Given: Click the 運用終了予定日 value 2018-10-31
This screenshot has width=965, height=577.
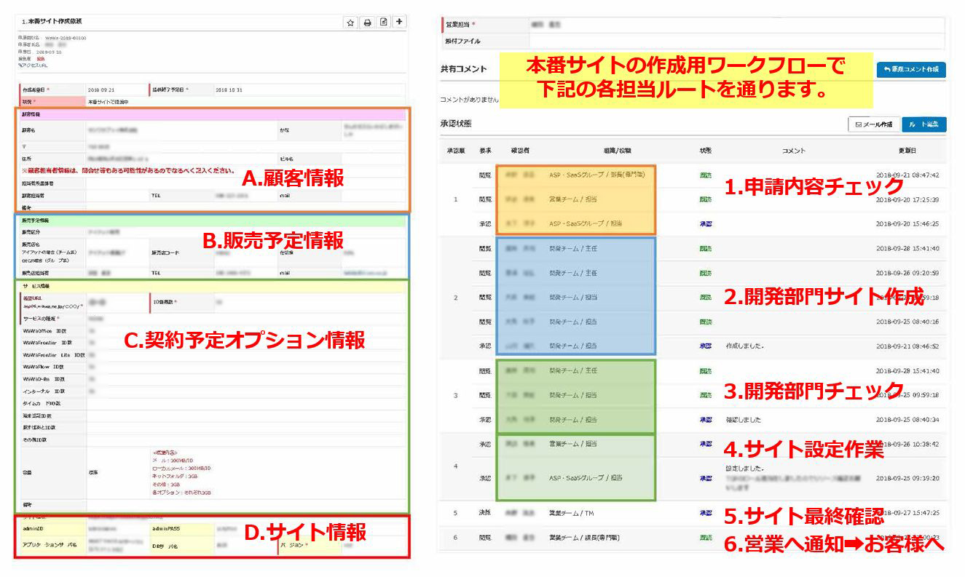Looking at the screenshot, I should (x=229, y=89).
